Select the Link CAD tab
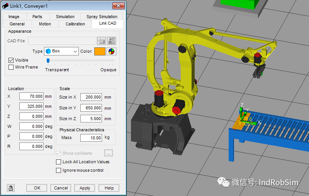 [108, 23]
